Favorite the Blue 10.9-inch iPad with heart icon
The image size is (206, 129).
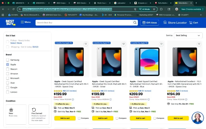[x=161, y=44]
